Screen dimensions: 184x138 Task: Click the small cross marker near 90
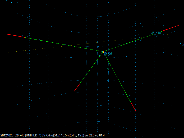pos(92,69)
